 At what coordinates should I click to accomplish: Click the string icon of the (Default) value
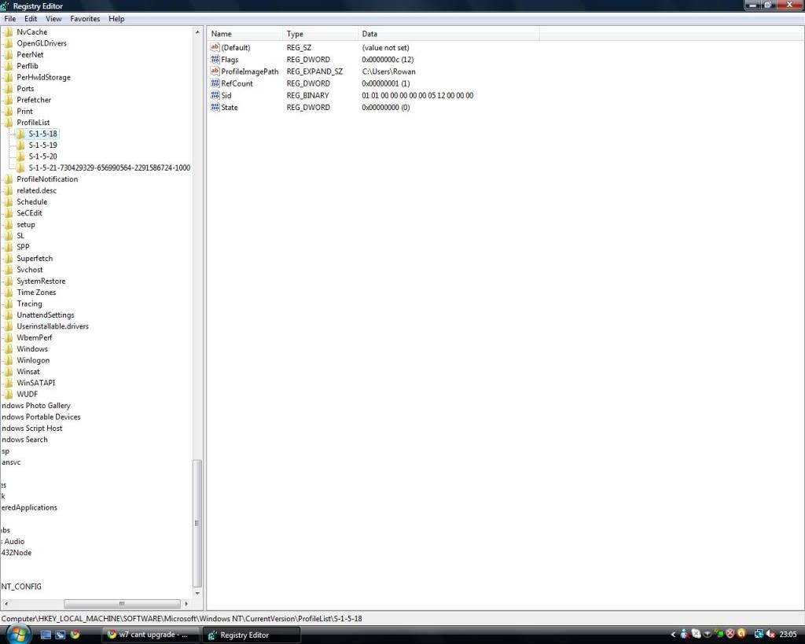pos(215,47)
